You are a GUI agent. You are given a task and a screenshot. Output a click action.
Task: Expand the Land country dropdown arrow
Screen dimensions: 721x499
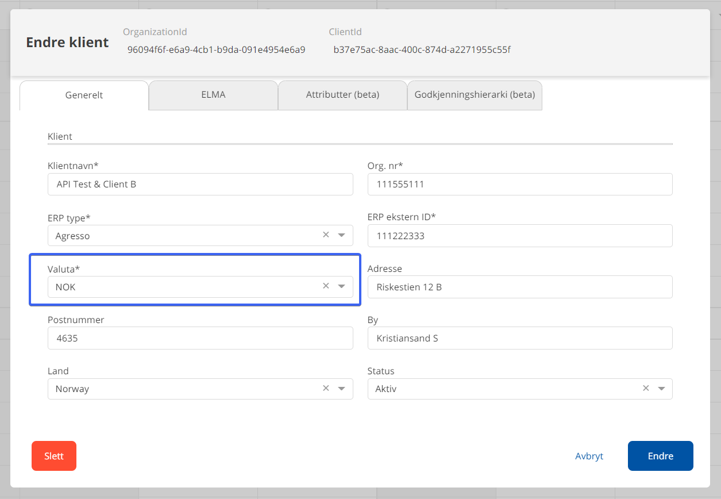coord(342,389)
